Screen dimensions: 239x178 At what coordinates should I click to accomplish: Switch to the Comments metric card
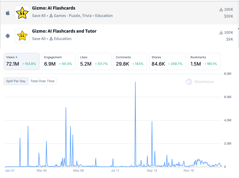click(130, 61)
